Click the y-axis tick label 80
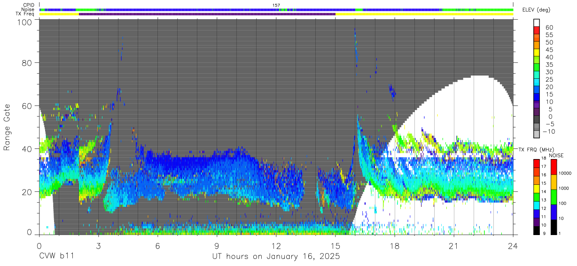The height and width of the screenshot is (266, 577). pos(27,63)
